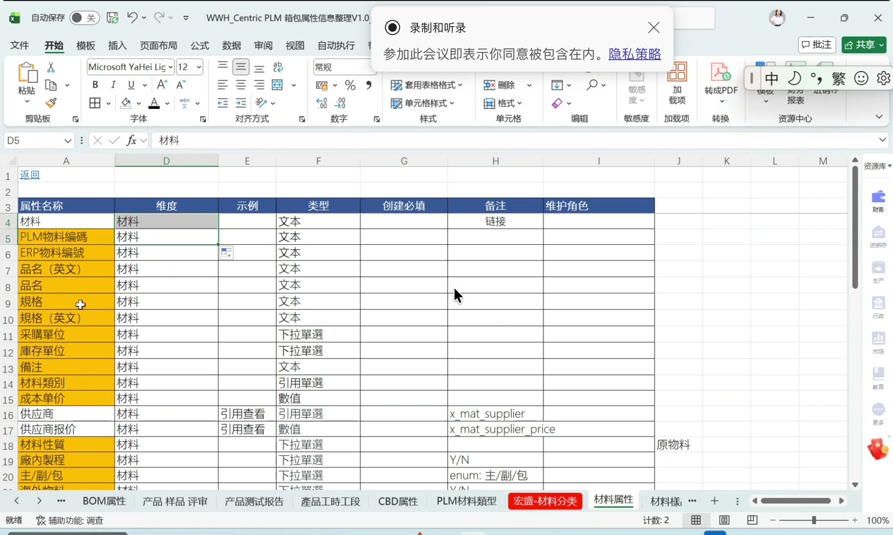Toggle wrap text icon
Screen dimensions: 893x535
point(277,67)
